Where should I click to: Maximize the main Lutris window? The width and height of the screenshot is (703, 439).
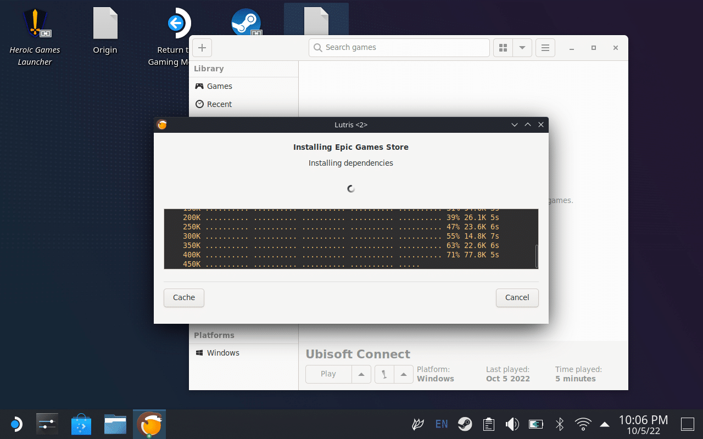click(x=594, y=48)
